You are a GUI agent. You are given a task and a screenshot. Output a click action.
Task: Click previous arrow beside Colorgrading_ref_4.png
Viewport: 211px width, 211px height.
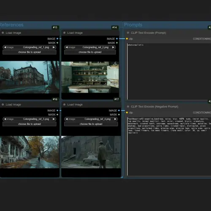(x=67, y=119)
